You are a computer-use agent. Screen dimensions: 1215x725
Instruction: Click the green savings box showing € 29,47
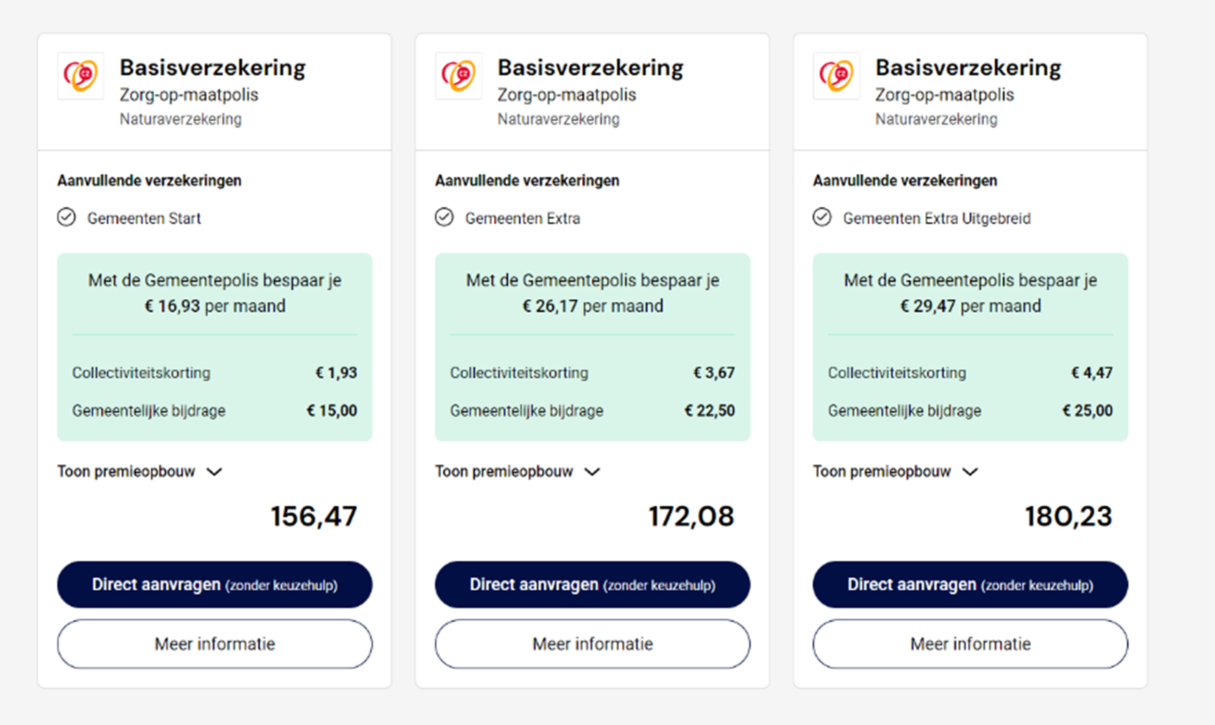pos(970,347)
